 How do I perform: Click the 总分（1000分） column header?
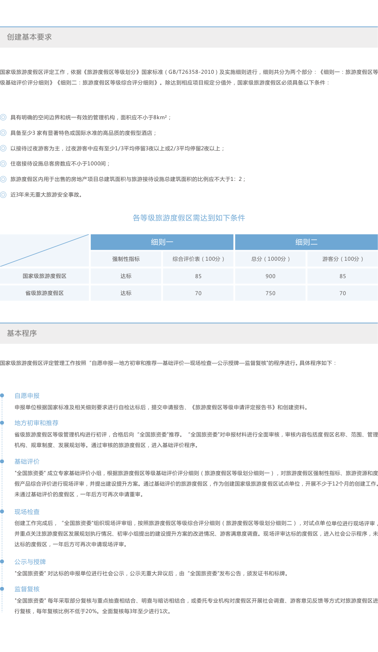[x=270, y=259]
